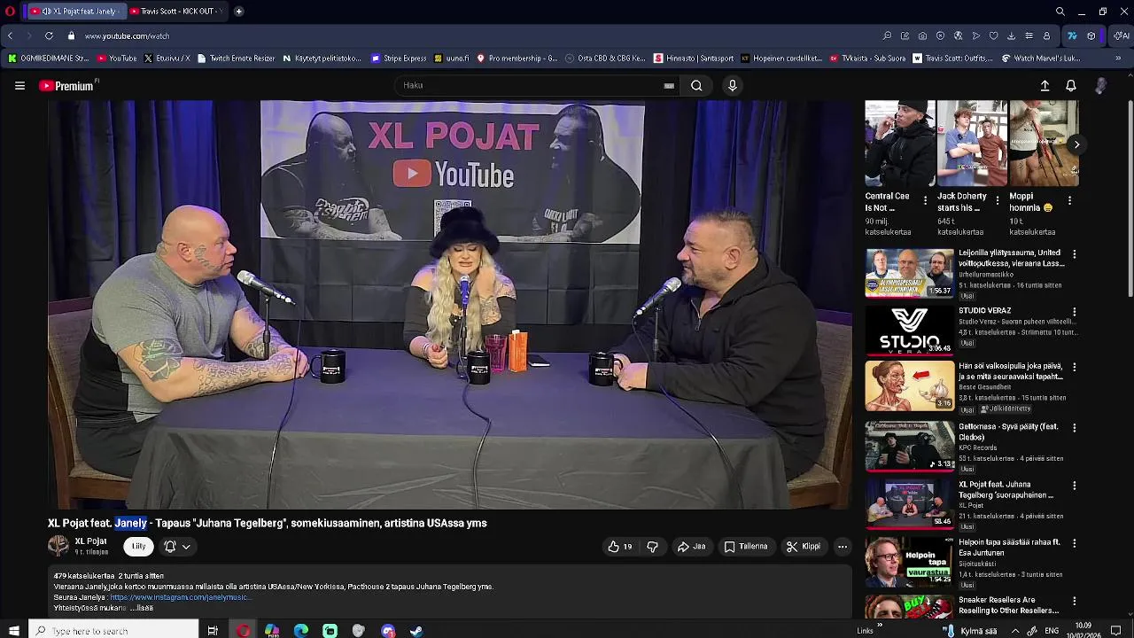Dislike the video with thumbs down
Screen dimensions: 1134x638
pos(652,547)
